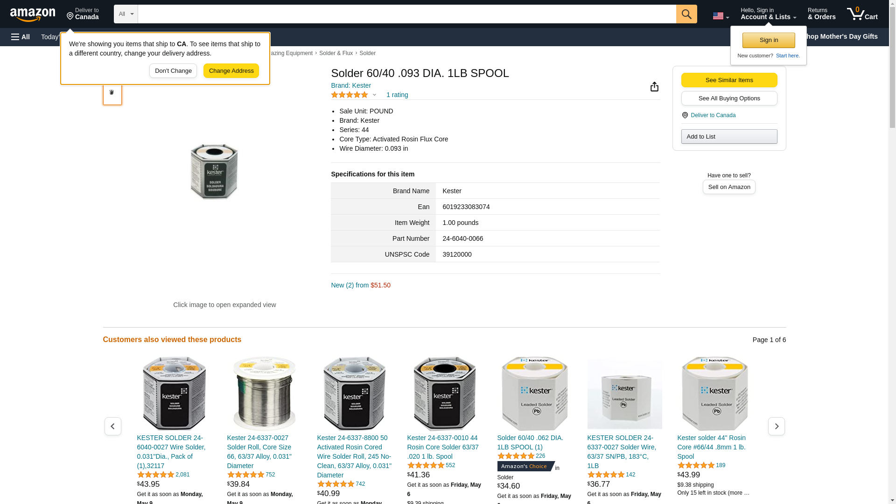
Task: Click the share icon next to the title
Action: [x=654, y=87]
